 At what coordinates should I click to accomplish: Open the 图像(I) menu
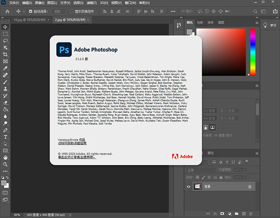(40, 3)
